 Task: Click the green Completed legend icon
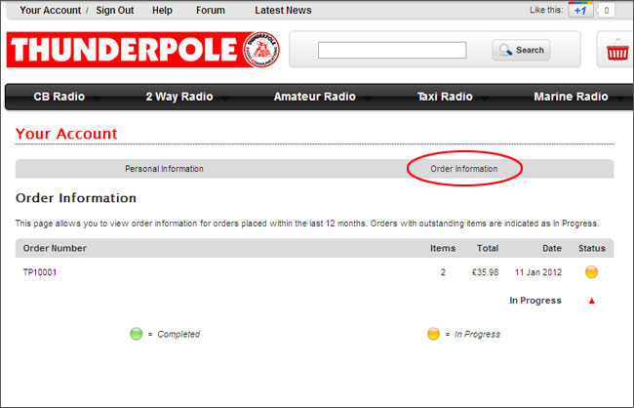[x=137, y=334]
